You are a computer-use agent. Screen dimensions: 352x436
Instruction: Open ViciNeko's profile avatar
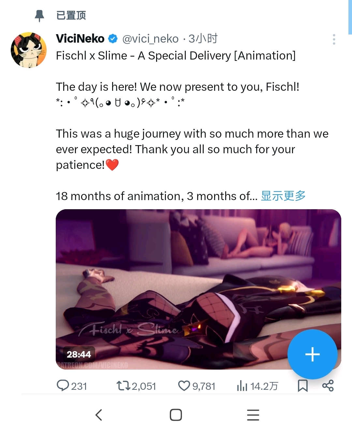tap(29, 50)
